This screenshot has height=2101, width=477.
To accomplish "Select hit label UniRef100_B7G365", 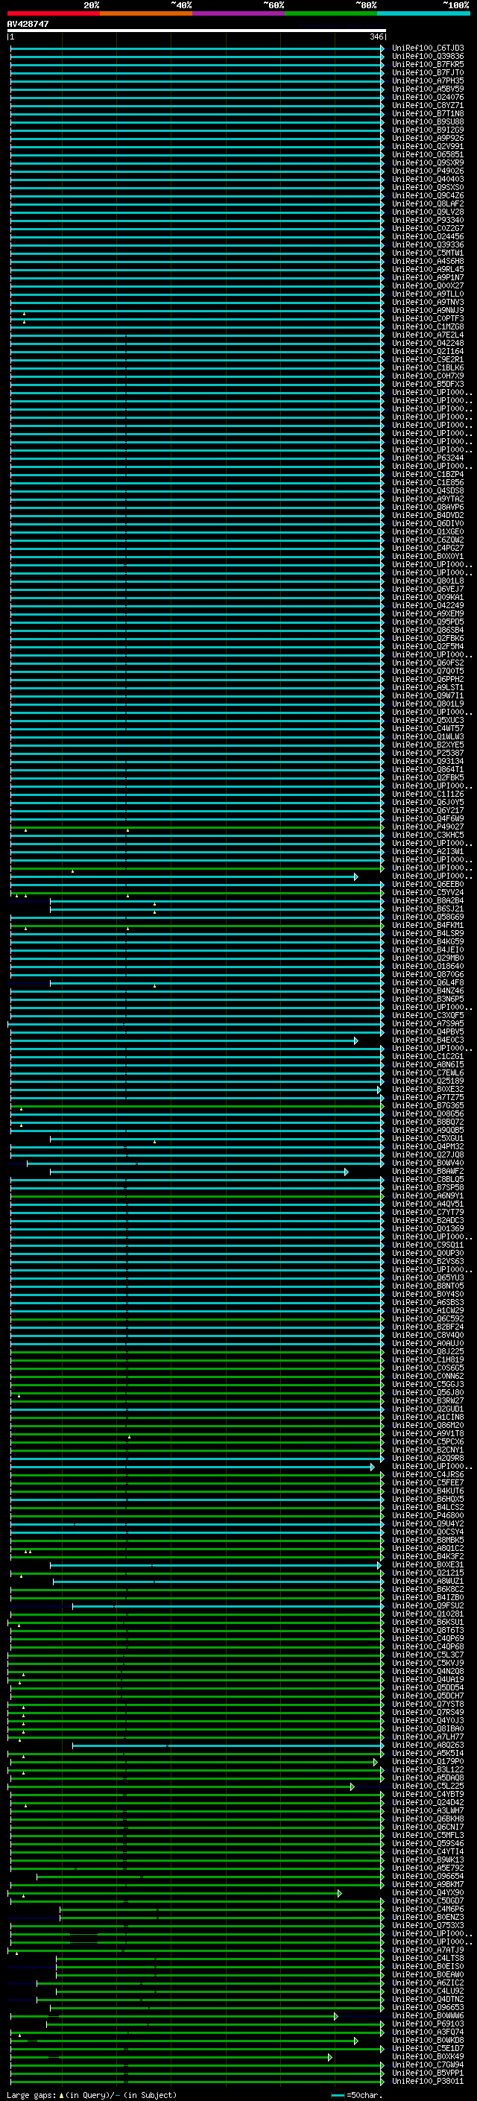I will coord(428,1106).
